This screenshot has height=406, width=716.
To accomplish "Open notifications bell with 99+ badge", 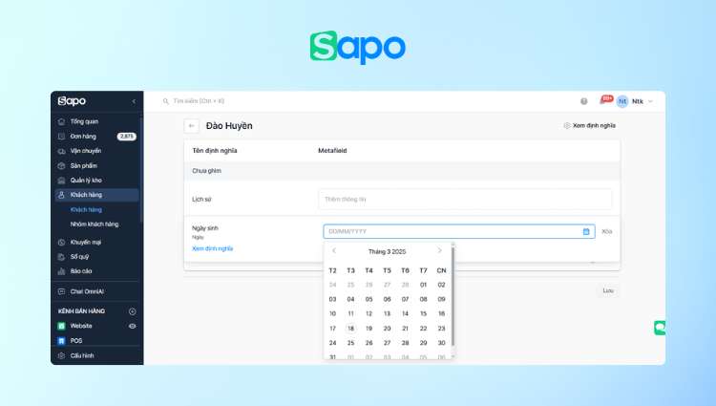I will pos(603,101).
